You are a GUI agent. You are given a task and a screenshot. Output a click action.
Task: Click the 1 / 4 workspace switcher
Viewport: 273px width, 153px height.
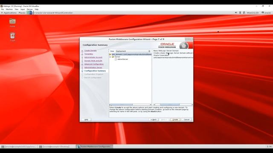click(x=269, y=147)
